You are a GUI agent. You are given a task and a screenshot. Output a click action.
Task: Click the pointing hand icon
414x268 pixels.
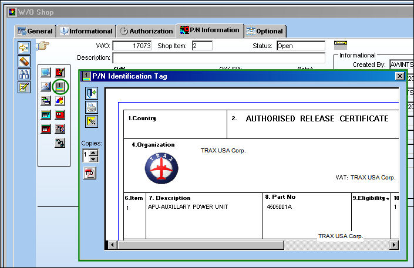[42, 46]
